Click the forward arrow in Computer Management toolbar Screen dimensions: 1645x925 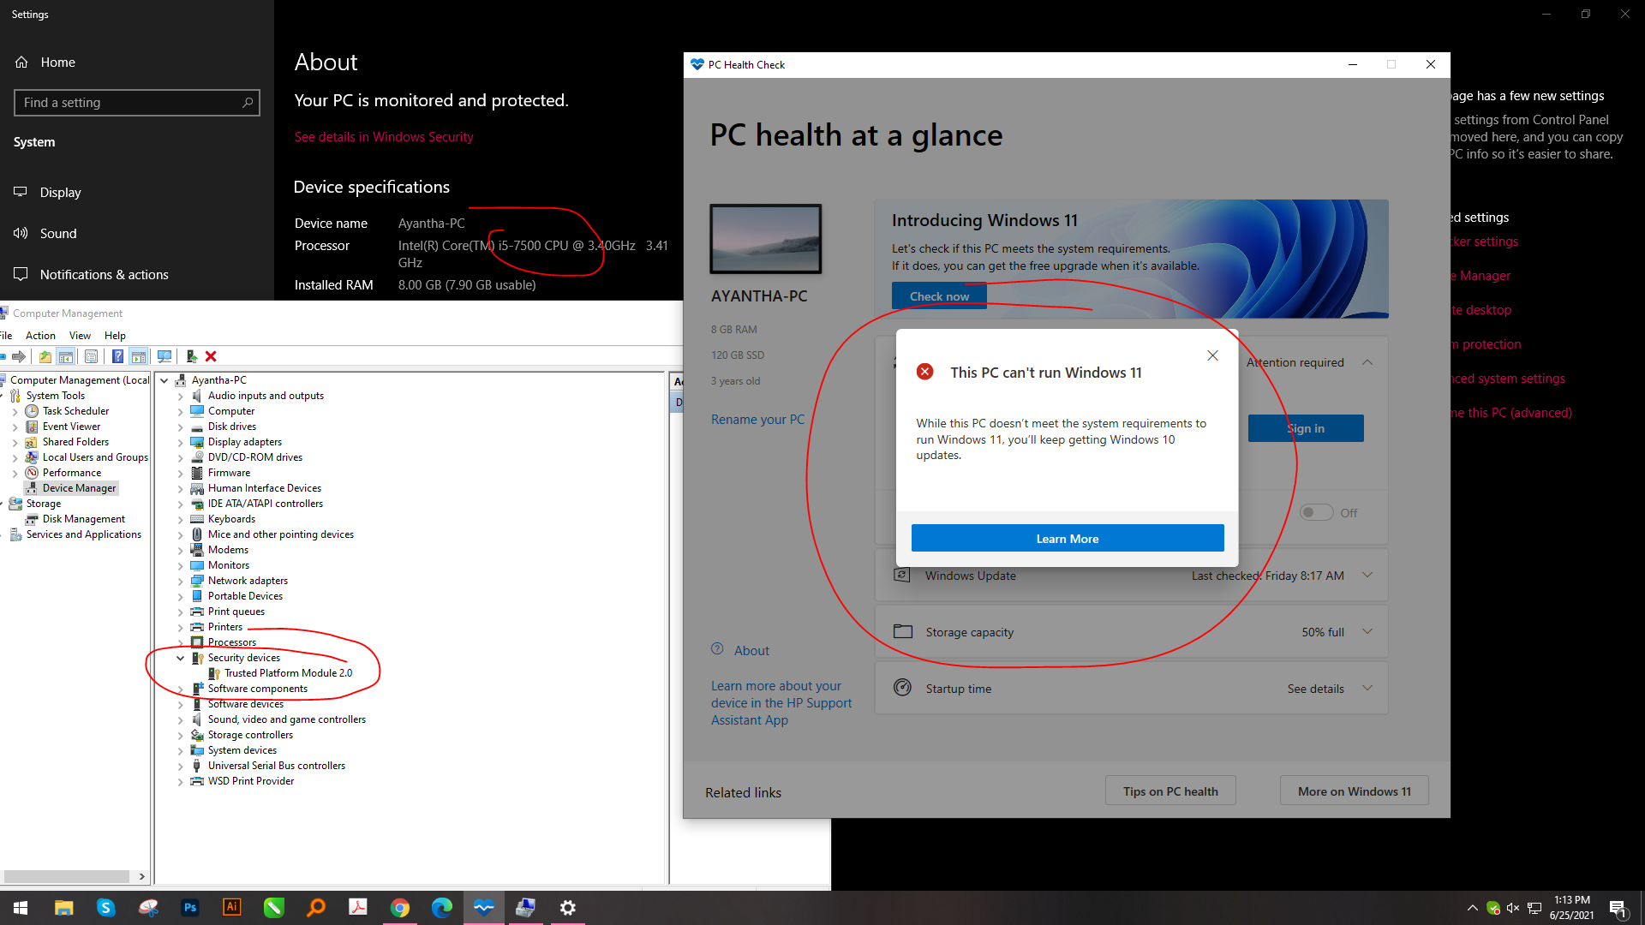(19, 356)
